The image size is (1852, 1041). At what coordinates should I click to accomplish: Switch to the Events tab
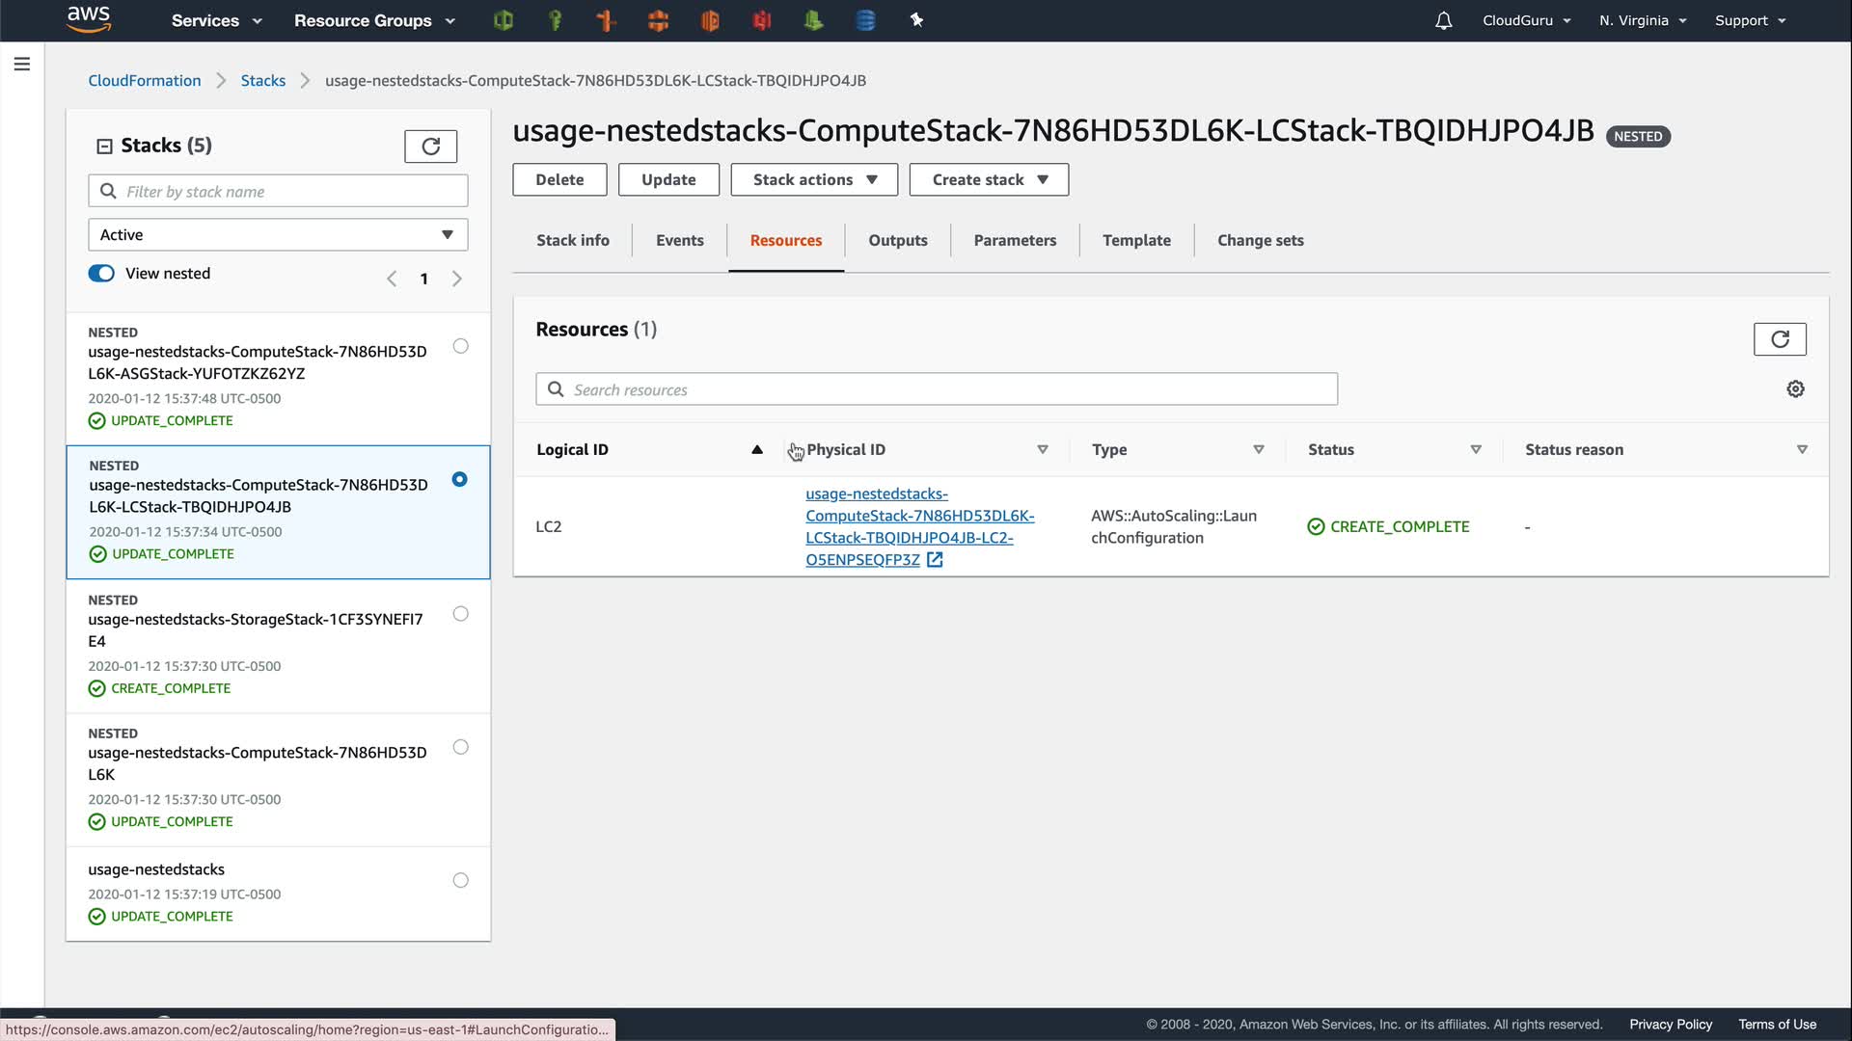[x=679, y=241]
